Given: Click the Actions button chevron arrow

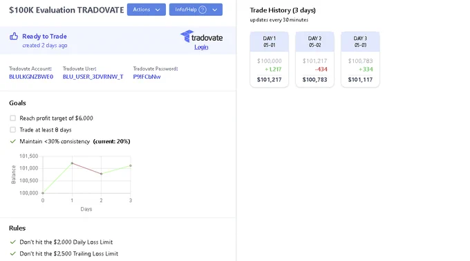Looking at the screenshot, I should click(x=158, y=10).
